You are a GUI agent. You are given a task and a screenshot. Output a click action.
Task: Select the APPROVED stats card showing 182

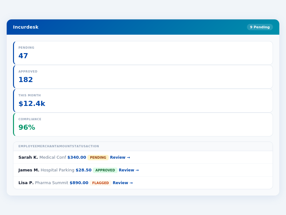[x=143, y=76]
